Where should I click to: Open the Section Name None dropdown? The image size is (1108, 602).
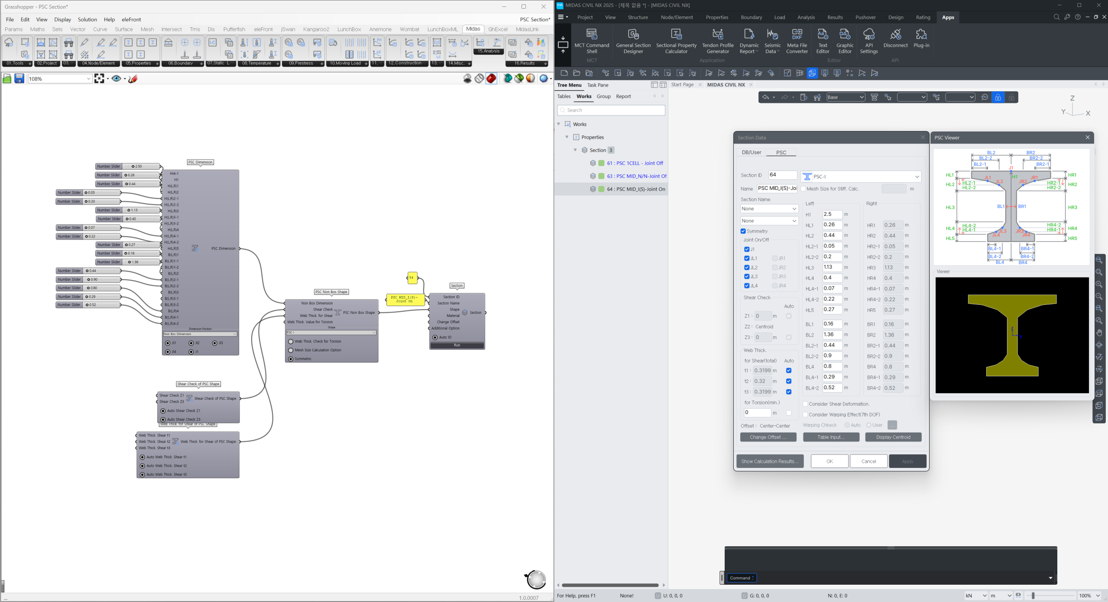click(769, 208)
